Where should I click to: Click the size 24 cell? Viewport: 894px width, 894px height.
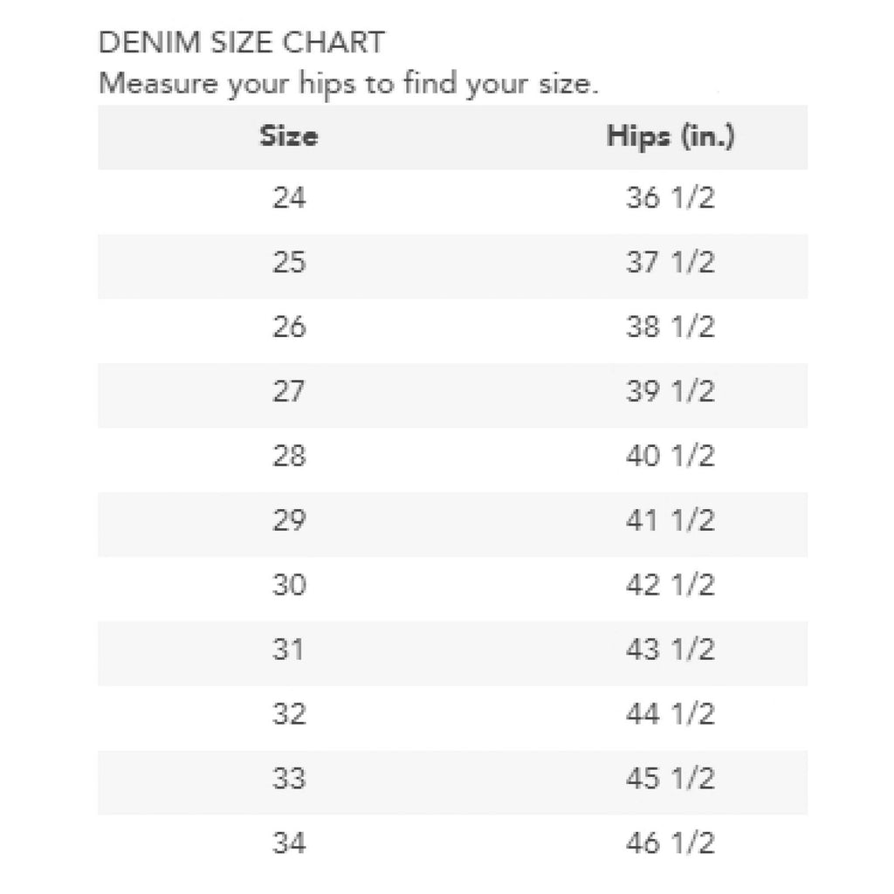click(289, 199)
